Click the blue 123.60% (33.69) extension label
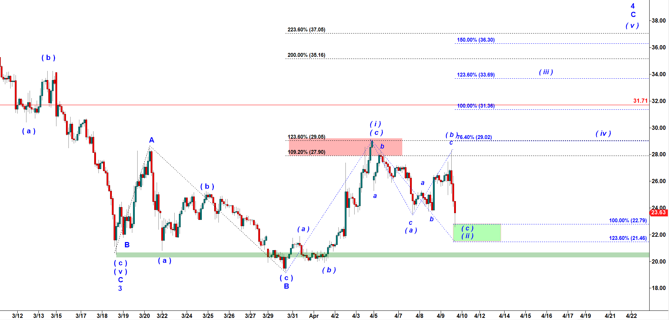This screenshot has height=320, width=669. (476, 75)
